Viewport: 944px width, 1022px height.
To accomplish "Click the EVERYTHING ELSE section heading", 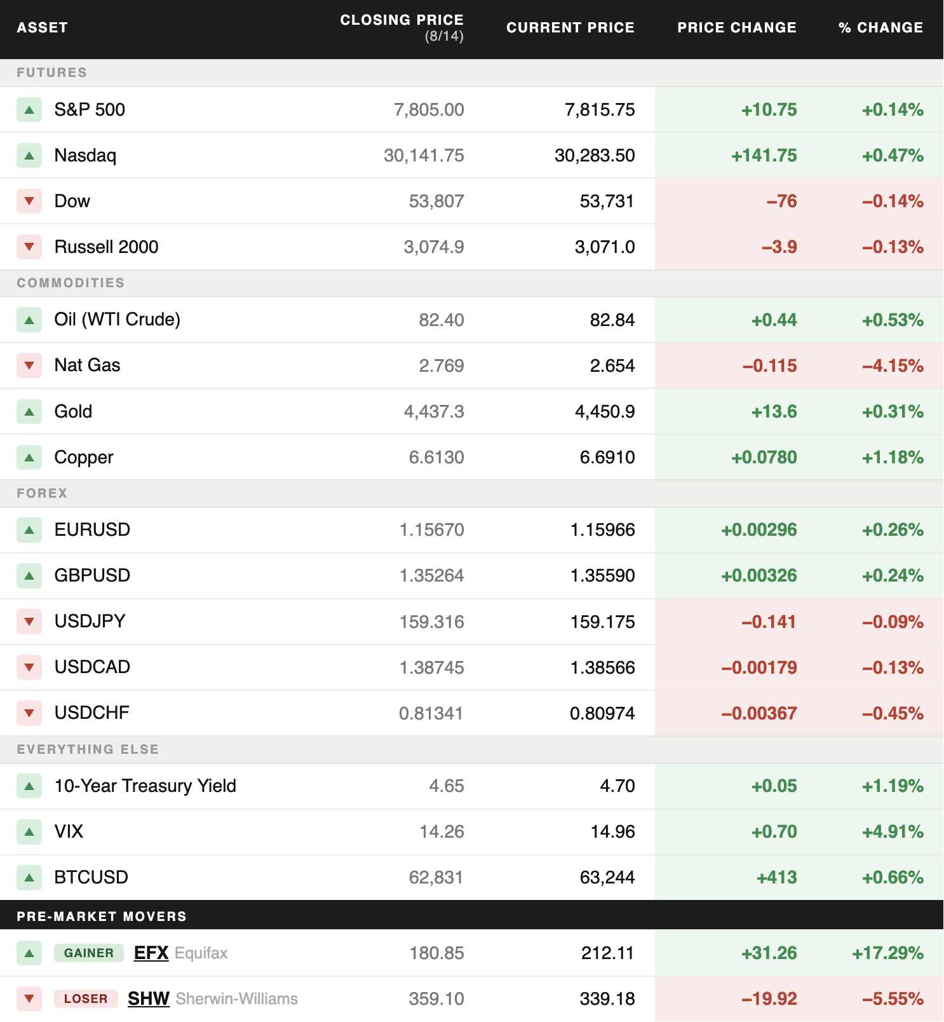I will point(88,749).
